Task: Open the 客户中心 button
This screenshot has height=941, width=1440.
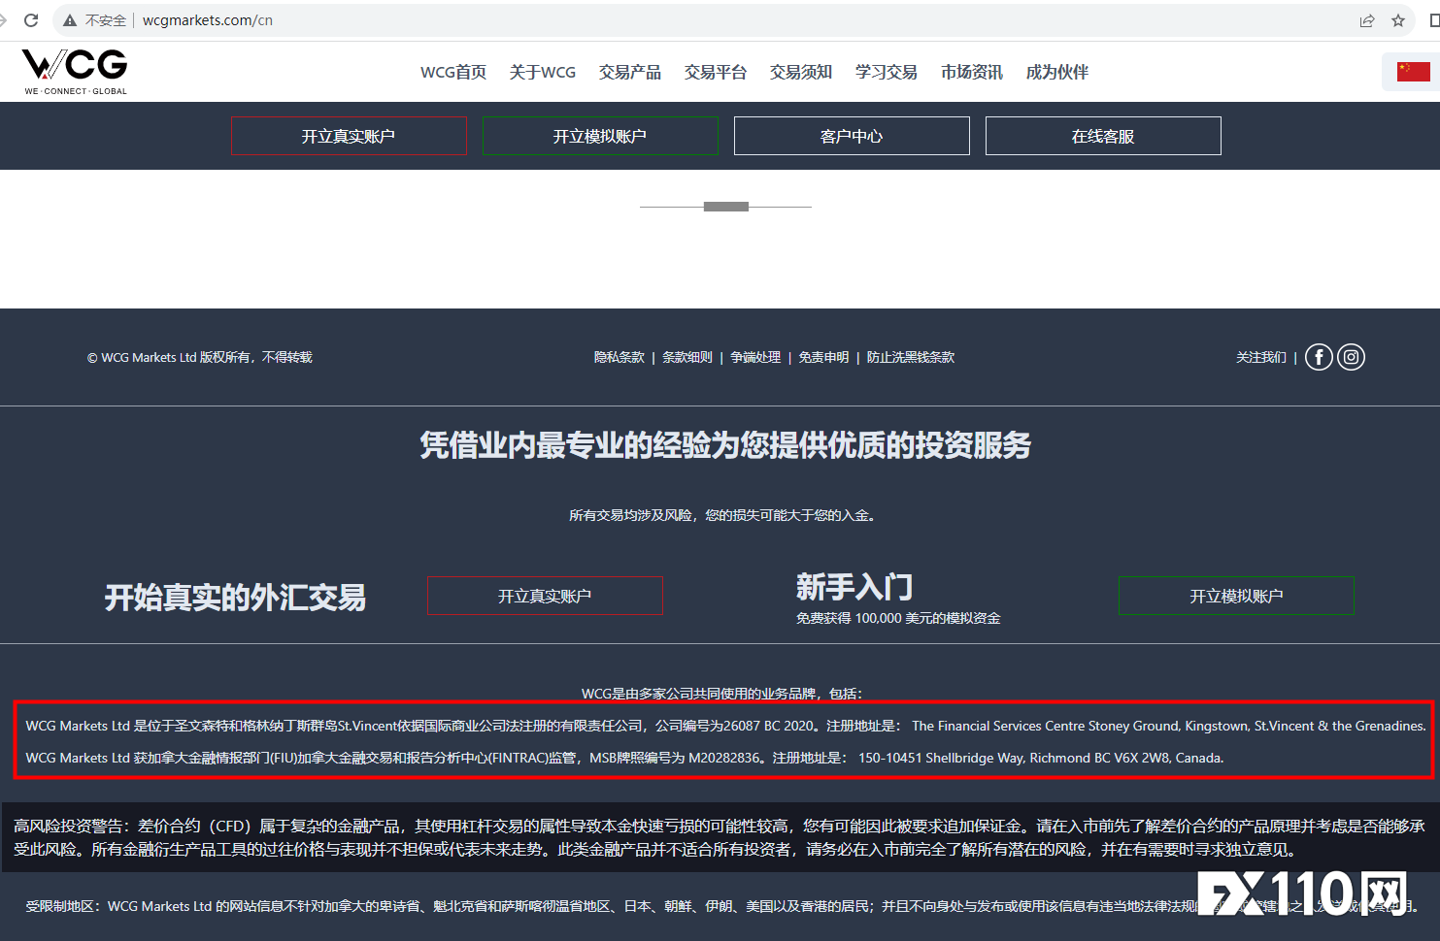Action: point(852,136)
